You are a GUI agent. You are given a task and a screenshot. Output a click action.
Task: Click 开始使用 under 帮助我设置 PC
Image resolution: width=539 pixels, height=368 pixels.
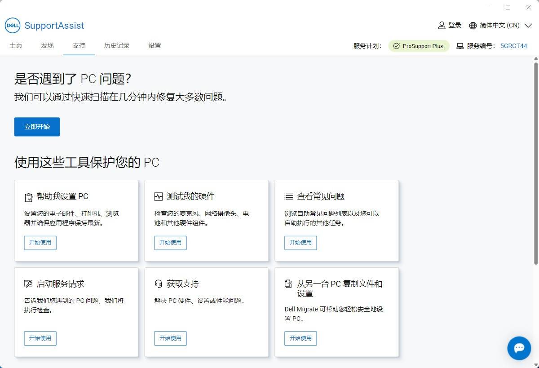coord(40,243)
